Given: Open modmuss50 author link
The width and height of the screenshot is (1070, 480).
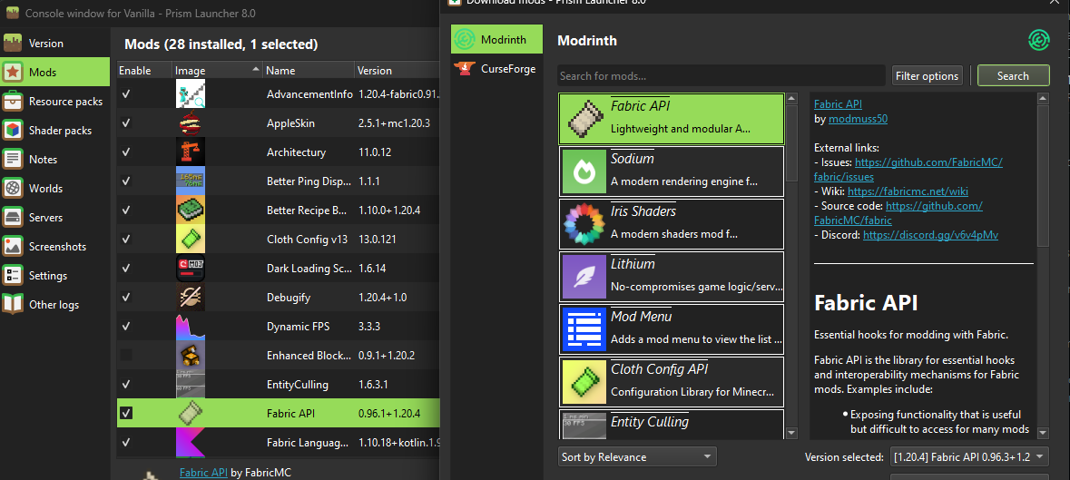Looking at the screenshot, I should coord(858,119).
